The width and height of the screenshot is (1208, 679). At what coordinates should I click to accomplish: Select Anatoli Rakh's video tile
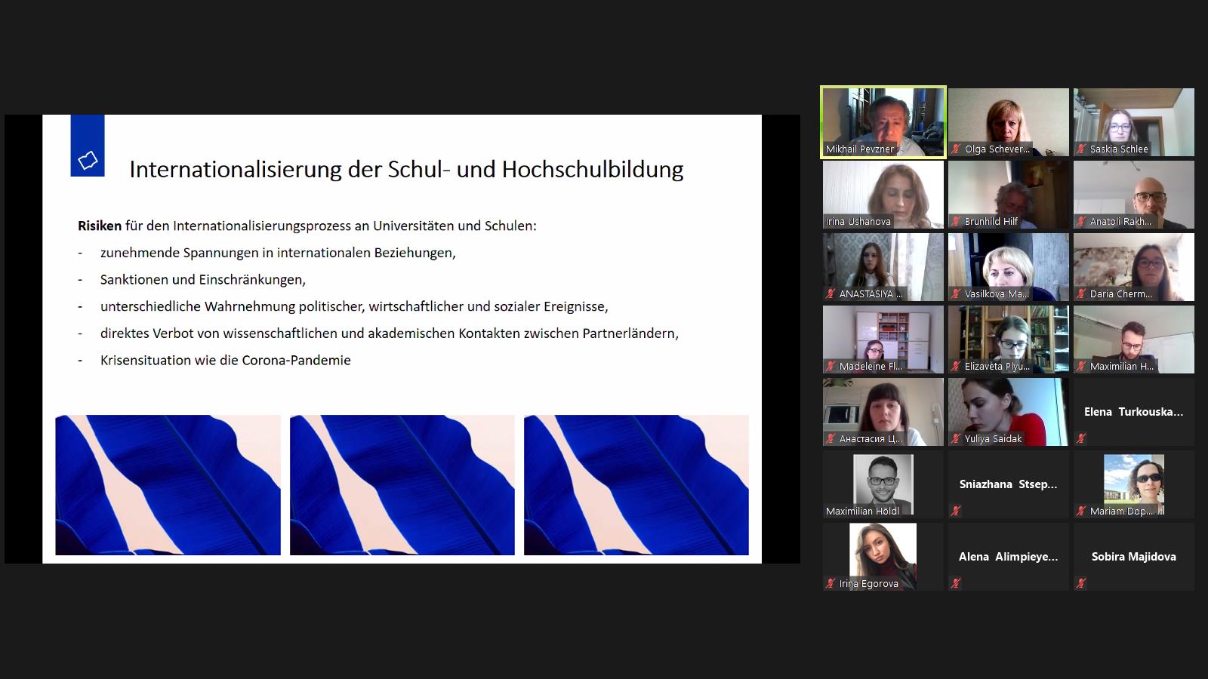coord(1134,195)
